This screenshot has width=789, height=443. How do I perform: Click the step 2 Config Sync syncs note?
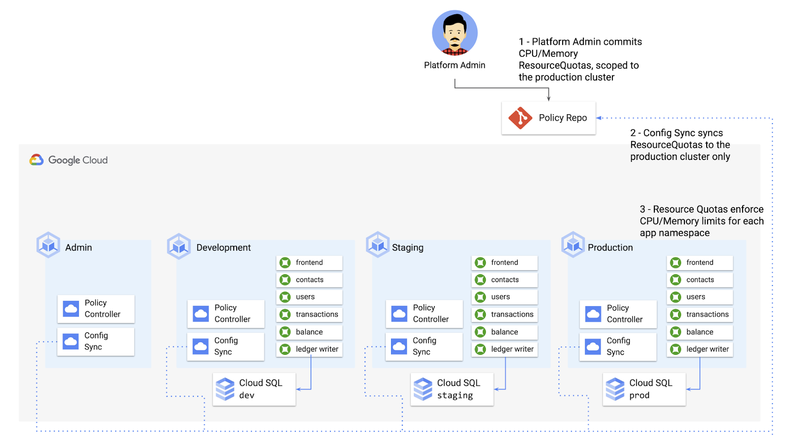point(680,145)
